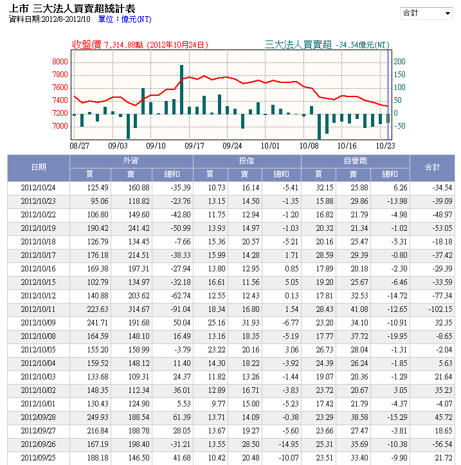461x465 pixels.
Task: Select the 2012/10/24 date cell
Action: point(39,188)
